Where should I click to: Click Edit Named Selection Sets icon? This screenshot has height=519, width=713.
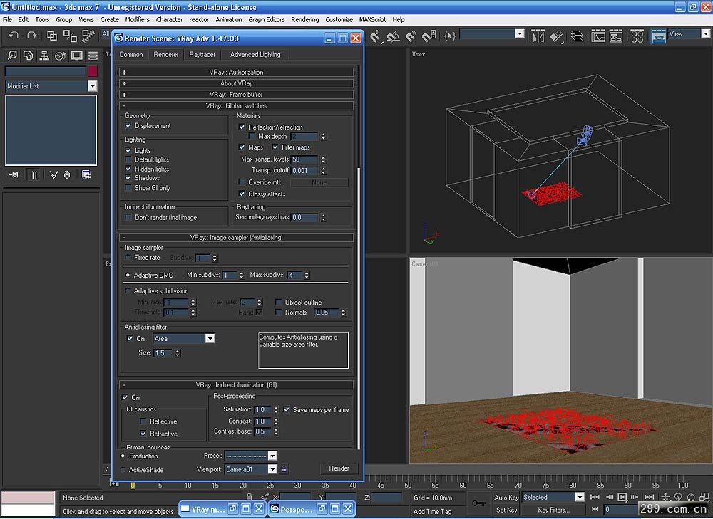450,36
